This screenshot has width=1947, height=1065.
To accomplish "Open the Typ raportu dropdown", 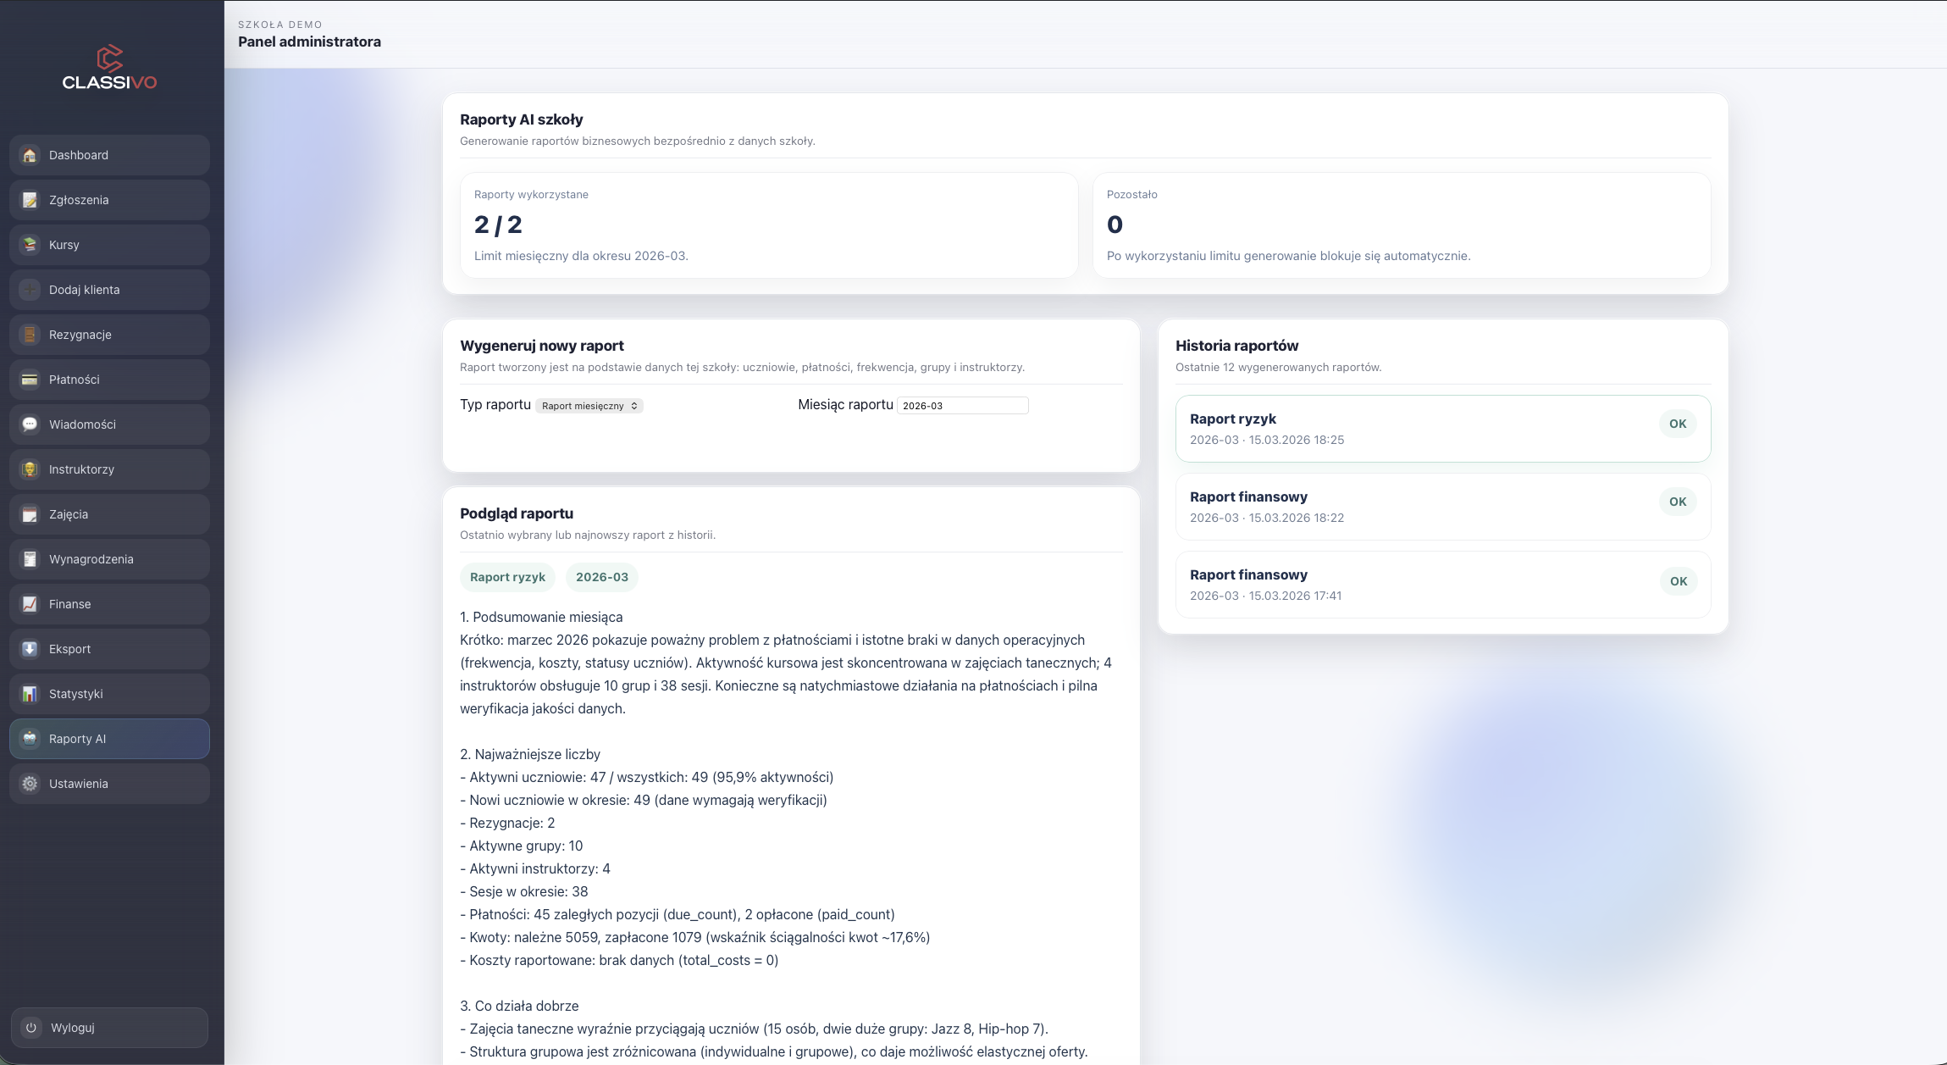I will pyautogui.click(x=589, y=406).
